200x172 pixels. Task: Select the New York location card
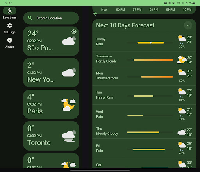[x=51, y=73]
